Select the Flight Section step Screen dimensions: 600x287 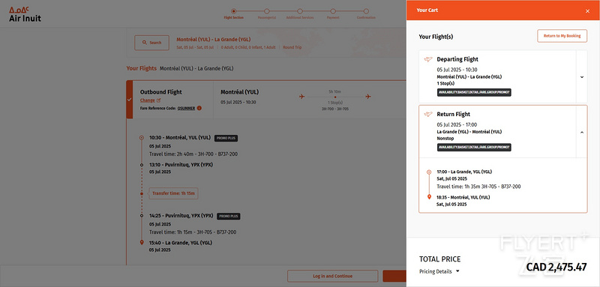[234, 14]
